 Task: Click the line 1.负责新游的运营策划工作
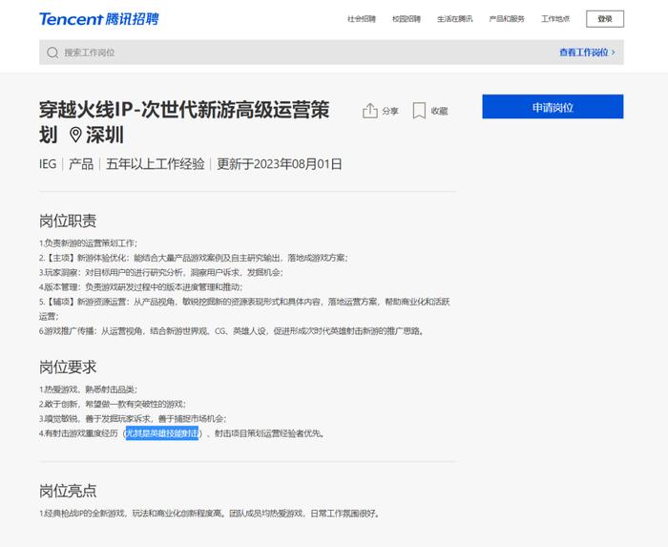(x=88, y=243)
